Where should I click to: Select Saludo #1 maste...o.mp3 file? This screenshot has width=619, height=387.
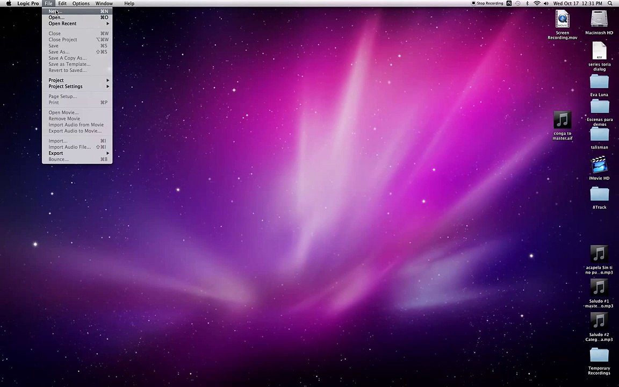point(599,293)
